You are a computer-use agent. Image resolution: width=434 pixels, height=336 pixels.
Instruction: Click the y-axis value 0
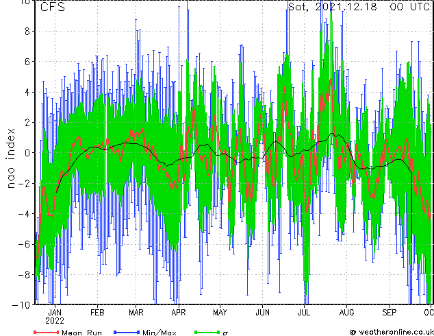coord(27,153)
